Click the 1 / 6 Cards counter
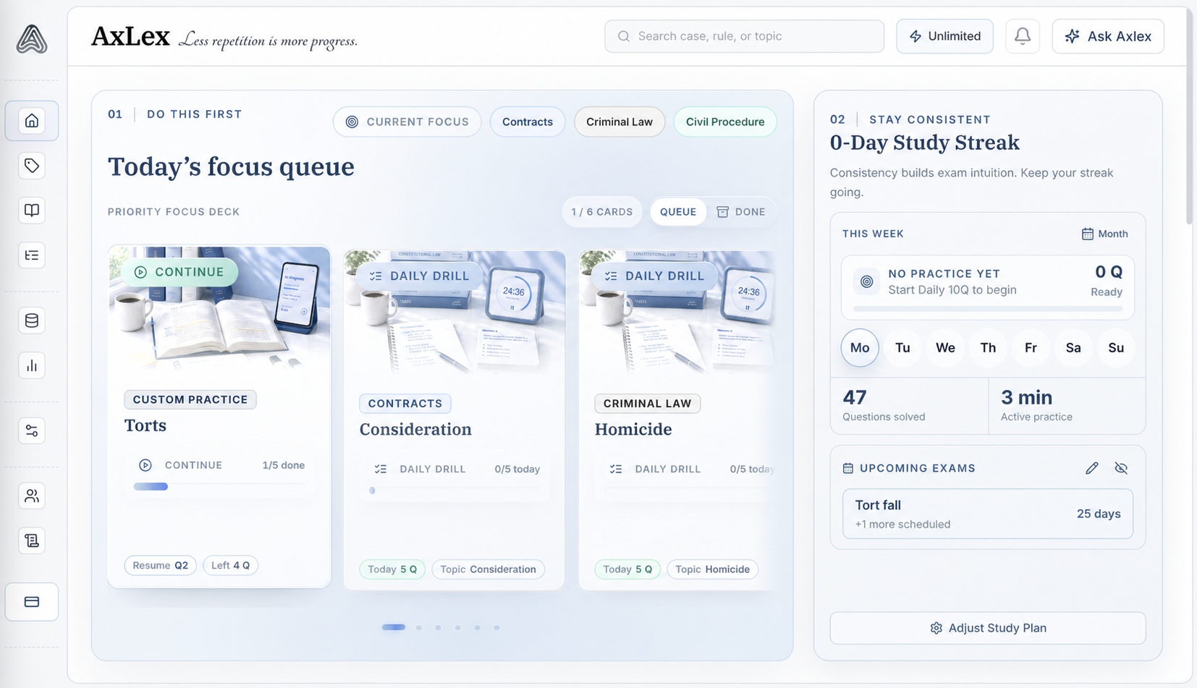The width and height of the screenshot is (1197, 688). (x=602, y=212)
